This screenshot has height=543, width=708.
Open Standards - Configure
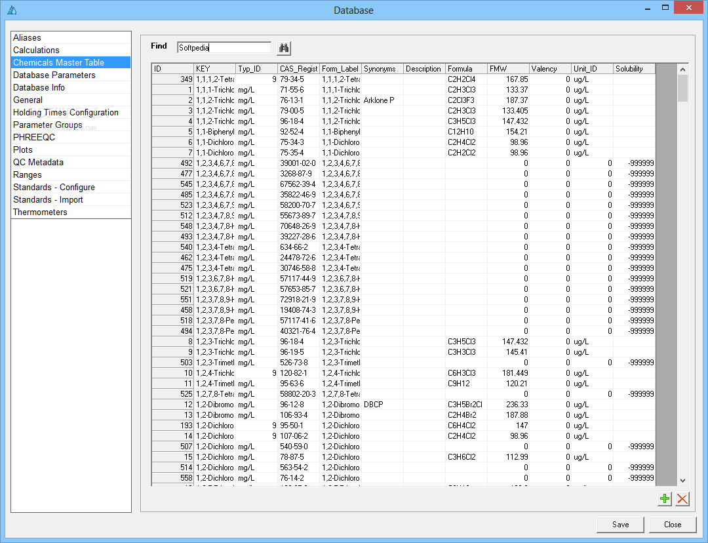point(71,187)
